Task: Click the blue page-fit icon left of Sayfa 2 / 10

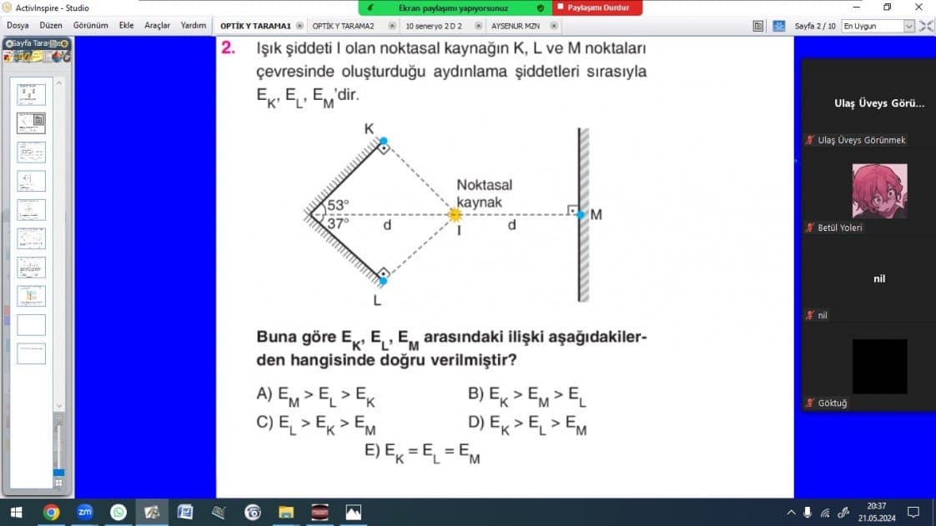Action: click(x=779, y=26)
